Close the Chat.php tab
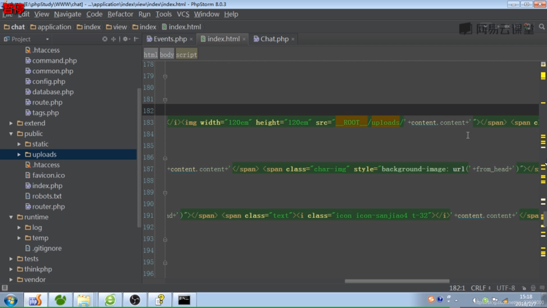The height and width of the screenshot is (308, 547). click(x=293, y=39)
